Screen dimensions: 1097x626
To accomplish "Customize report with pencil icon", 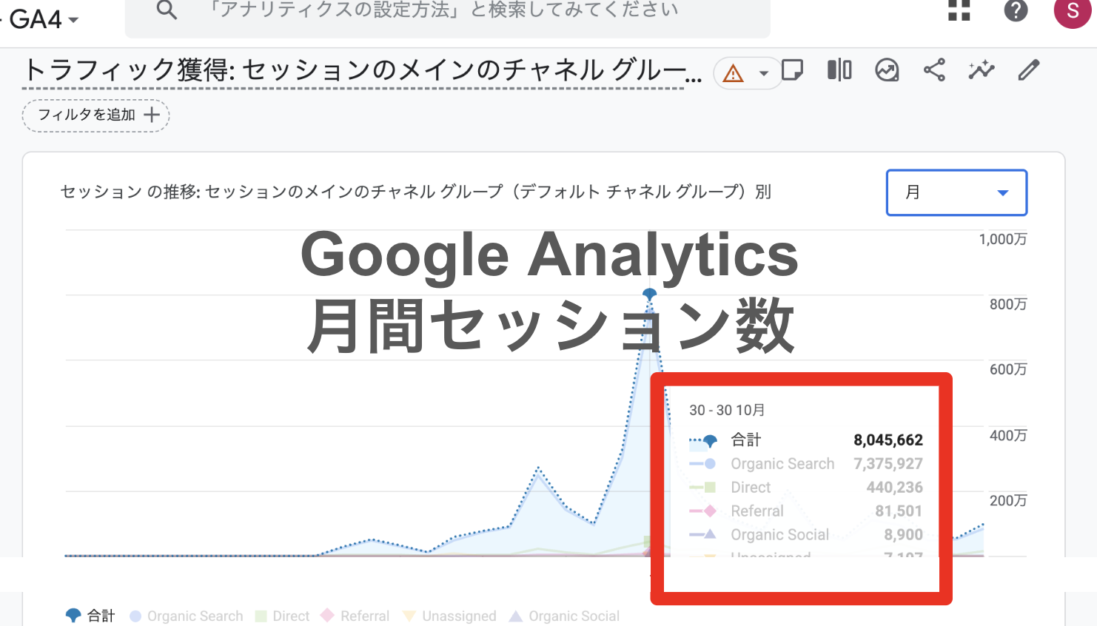I will 1029,70.
